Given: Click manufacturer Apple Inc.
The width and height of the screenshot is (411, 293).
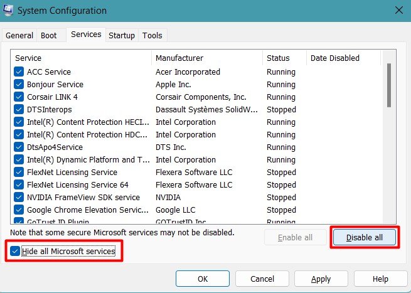Looking at the screenshot, I should click(x=173, y=85).
